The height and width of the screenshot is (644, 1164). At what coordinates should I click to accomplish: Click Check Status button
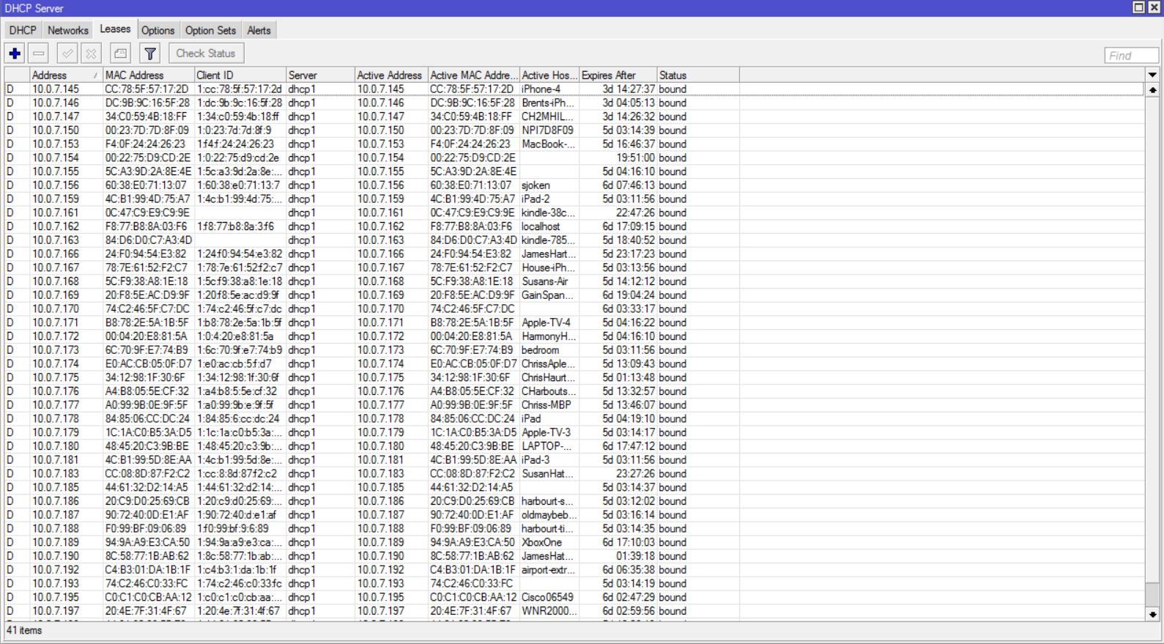(206, 53)
